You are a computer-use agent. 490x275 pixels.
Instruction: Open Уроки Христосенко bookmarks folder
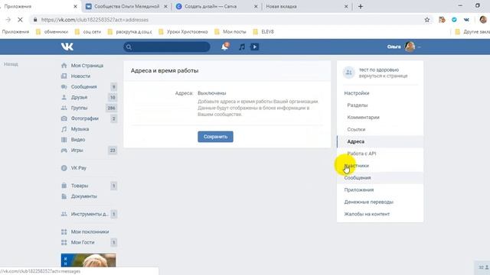[x=183, y=32]
